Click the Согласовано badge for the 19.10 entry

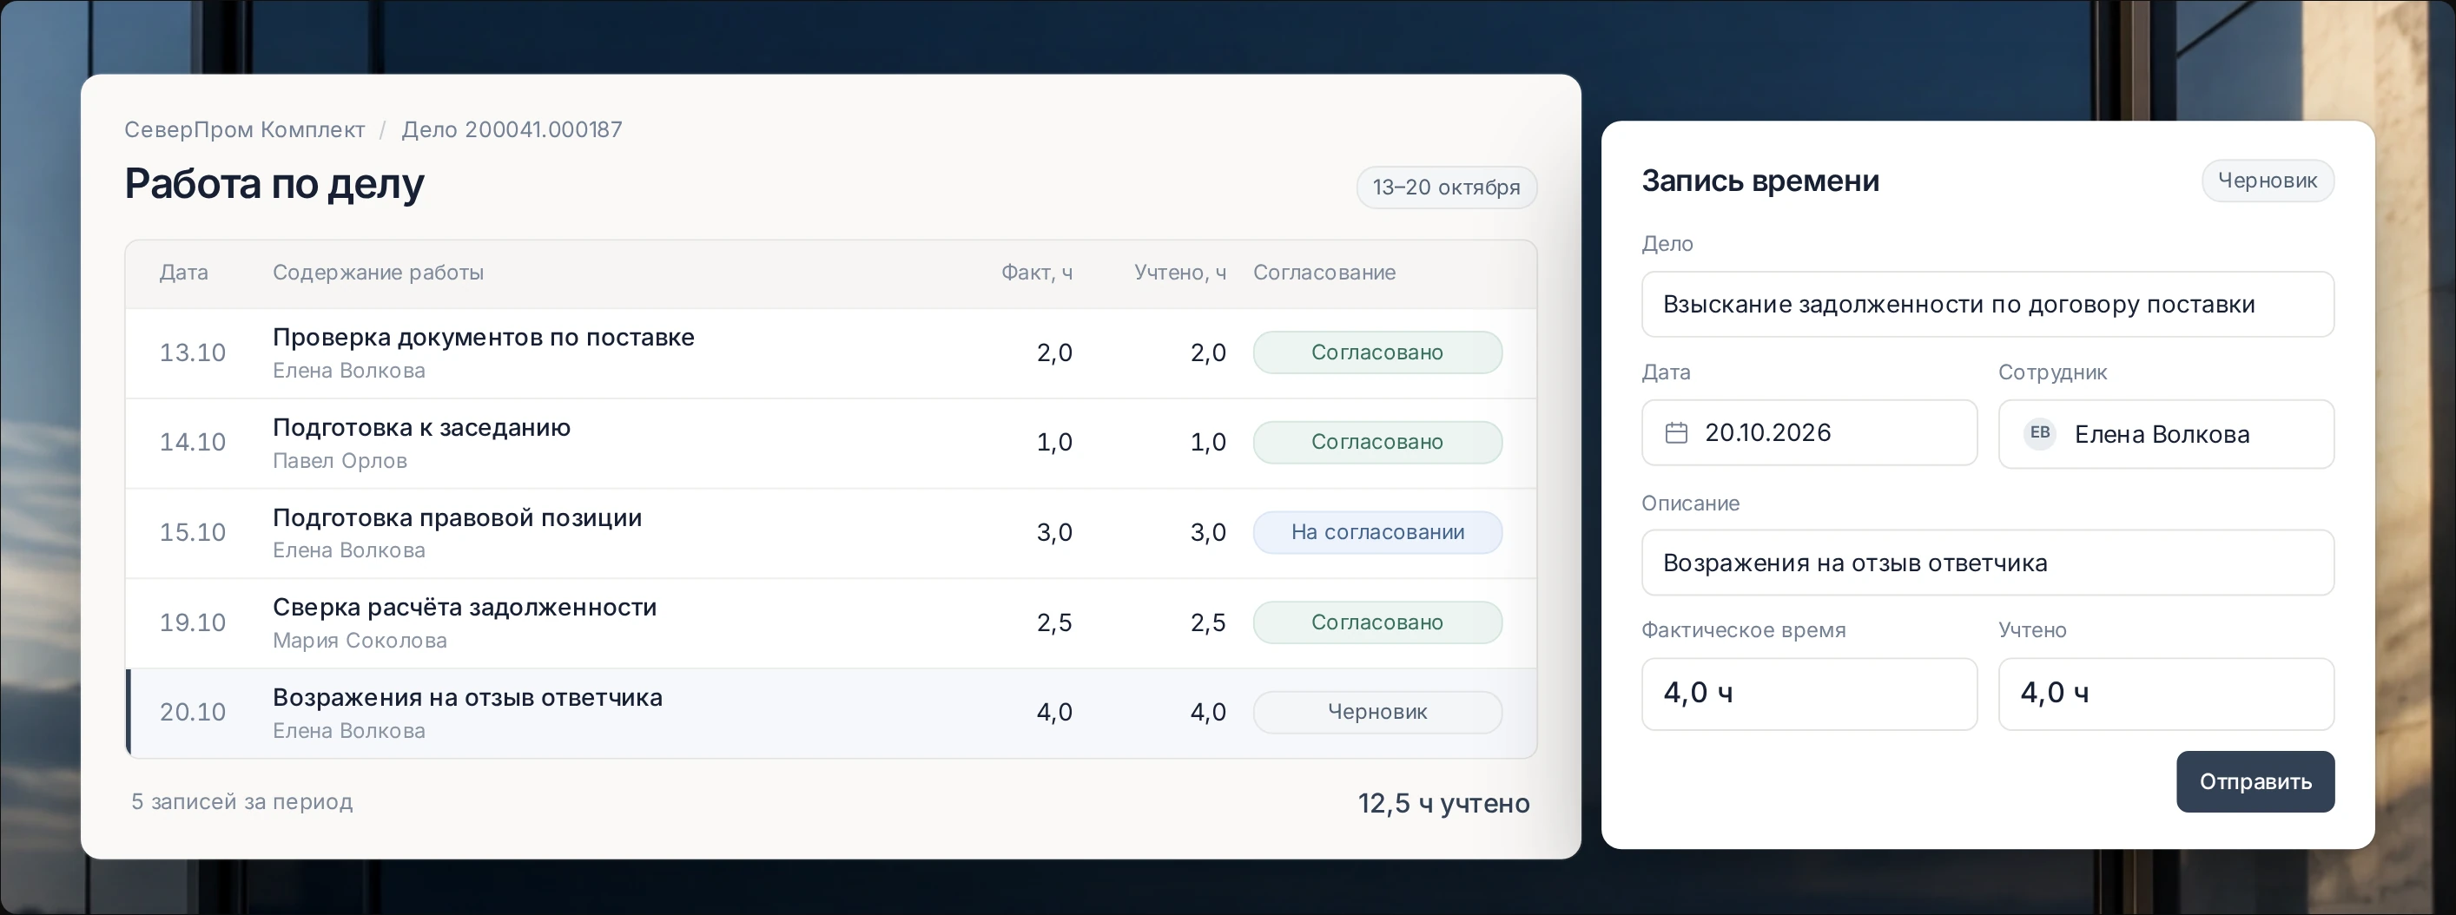point(1377,622)
